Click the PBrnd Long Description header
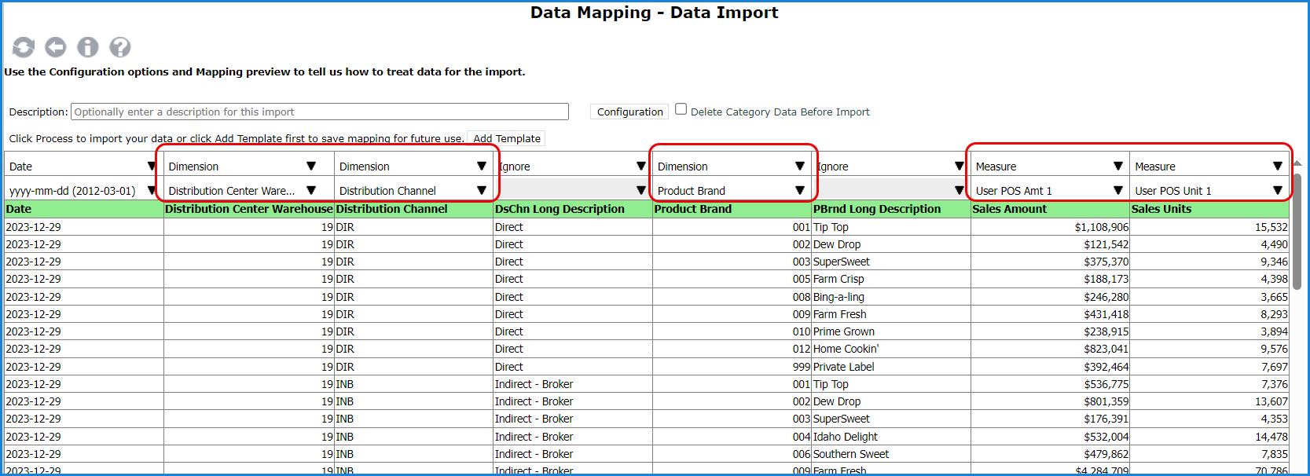Image resolution: width=1310 pixels, height=476 pixels. [891, 209]
